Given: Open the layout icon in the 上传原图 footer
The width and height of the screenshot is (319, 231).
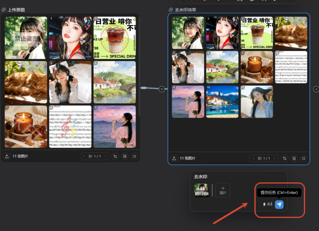Looking at the screenshot, I should pyautogui.click(x=125, y=156).
